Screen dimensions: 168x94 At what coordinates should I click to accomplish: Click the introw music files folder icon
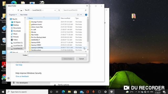coord(30,27)
